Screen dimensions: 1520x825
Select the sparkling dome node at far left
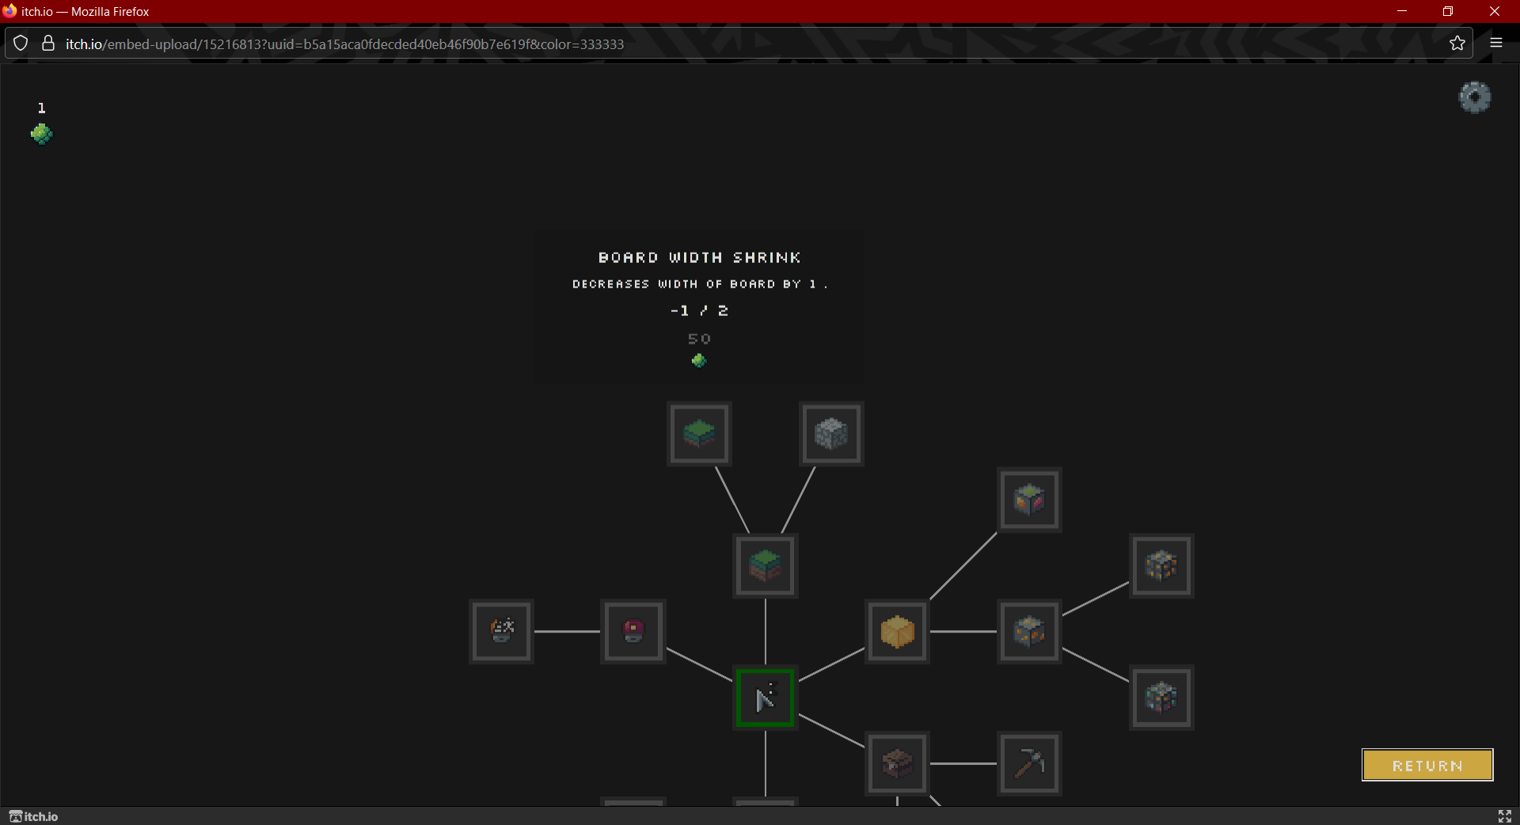[502, 632]
